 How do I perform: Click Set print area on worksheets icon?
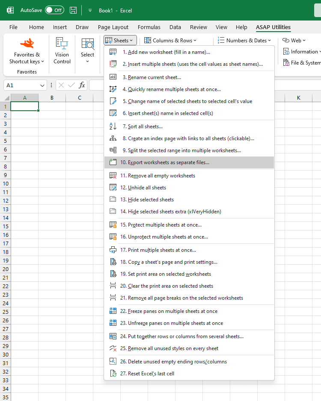pyautogui.click(x=113, y=274)
